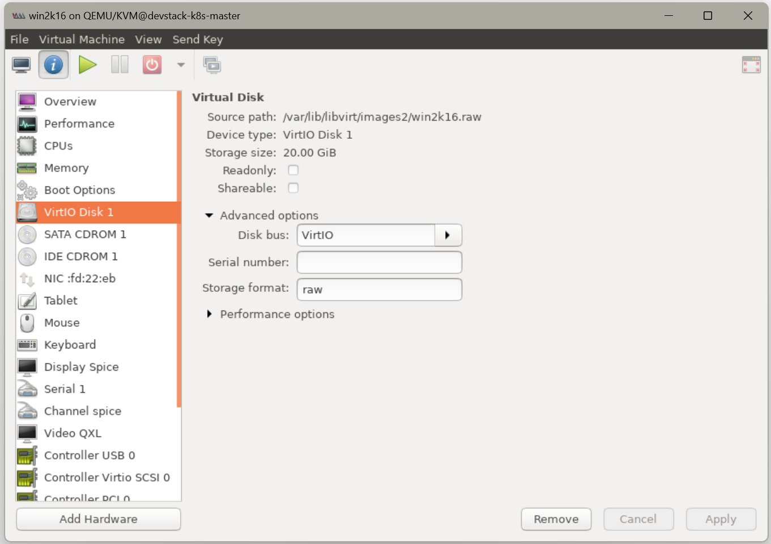Select the Memory module icon

(27, 168)
